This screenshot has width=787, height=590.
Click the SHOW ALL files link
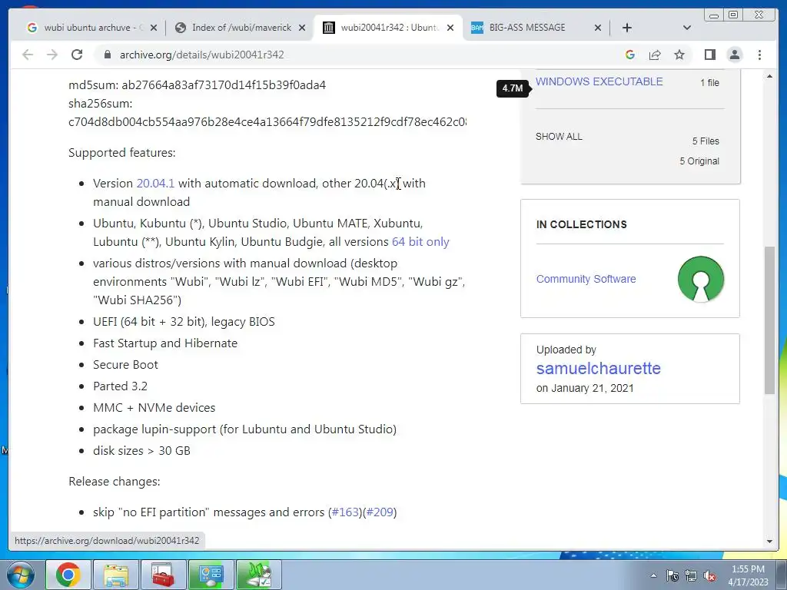559,137
